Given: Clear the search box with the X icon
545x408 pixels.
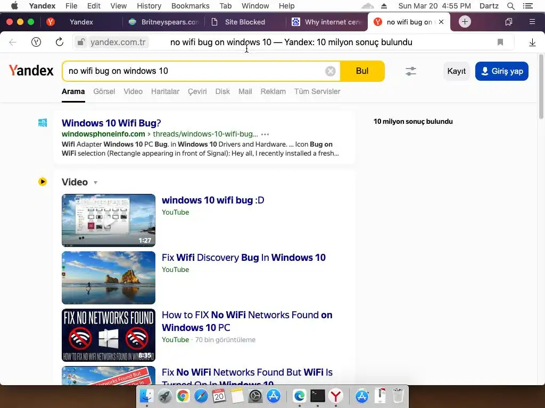Looking at the screenshot, I should 330,71.
